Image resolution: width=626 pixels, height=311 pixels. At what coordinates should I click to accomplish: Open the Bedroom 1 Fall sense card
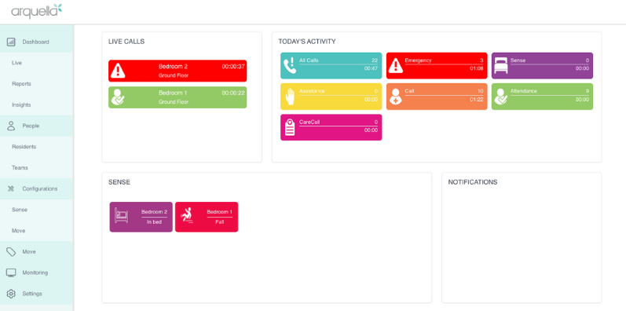[x=207, y=217]
